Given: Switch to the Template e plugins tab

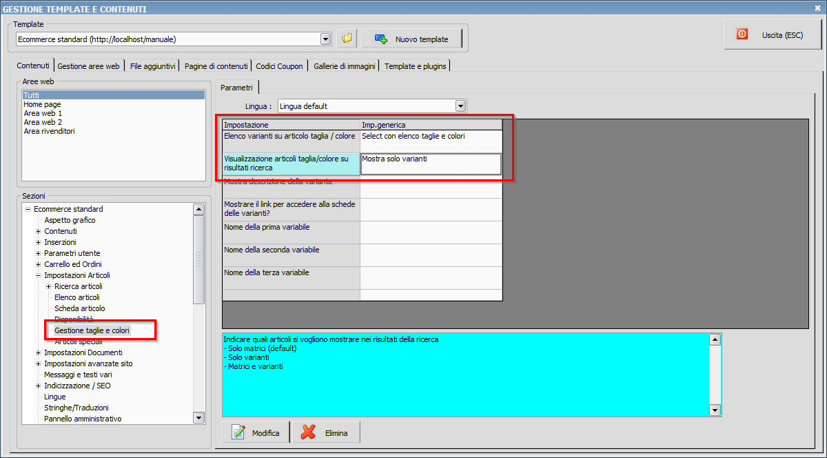Looking at the screenshot, I should coord(416,66).
